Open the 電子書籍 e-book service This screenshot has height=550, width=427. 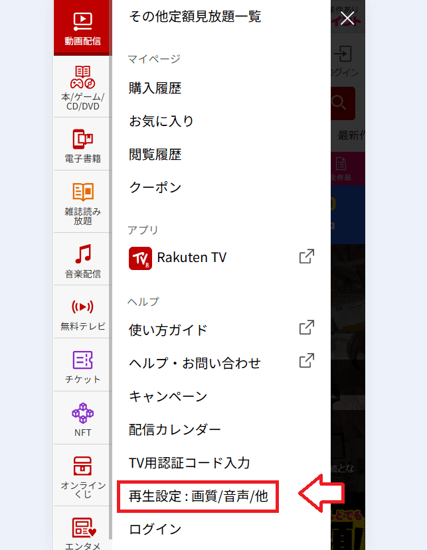(x=82, y=145)
